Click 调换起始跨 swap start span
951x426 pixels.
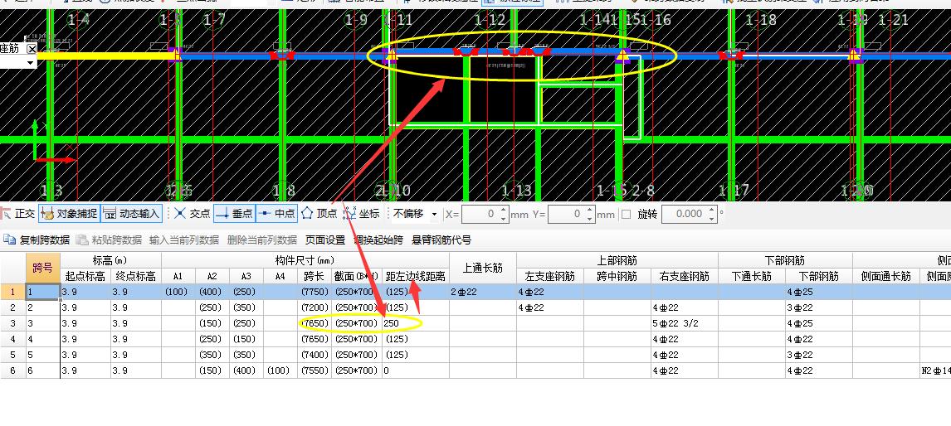tap(378, 240)
